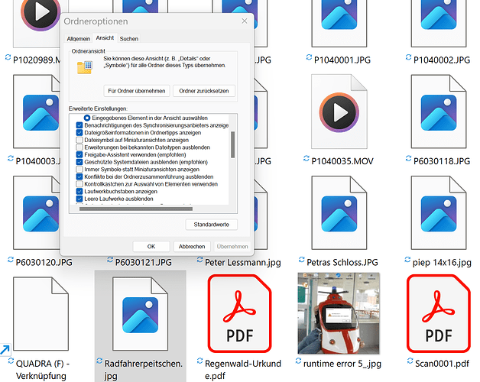Click sync status icon beside Peter Lessmann.jpg
This screenshot has width=480, height=382.
click(200, 260)
